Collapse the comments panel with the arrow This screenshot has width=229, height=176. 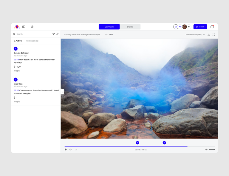point(62,92)
